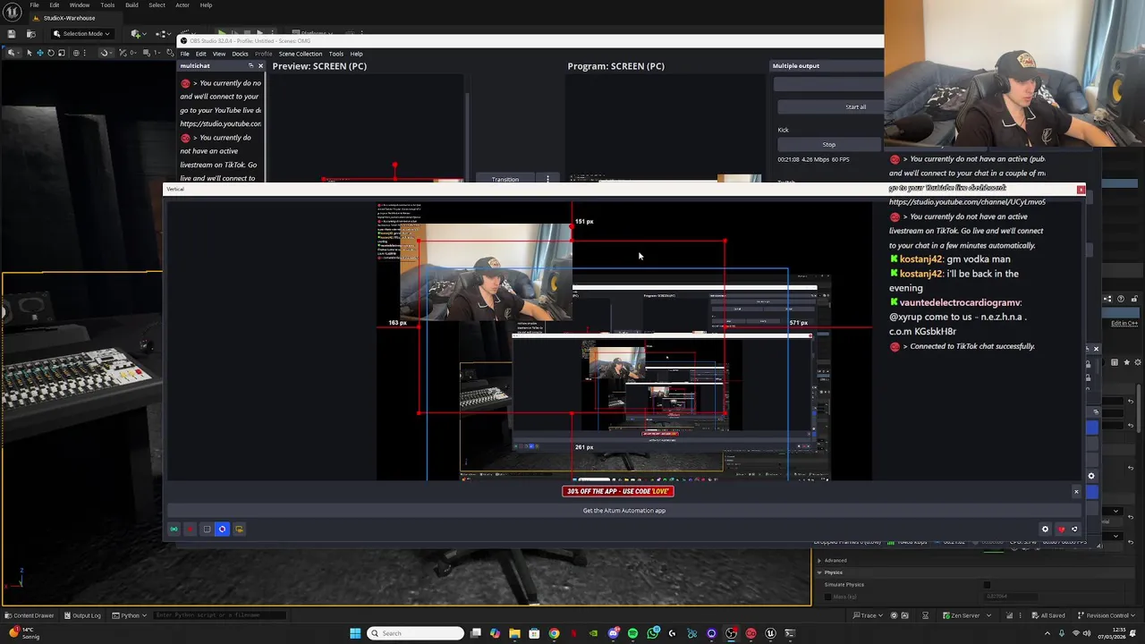Open OBS View menu

coord(218,54)
